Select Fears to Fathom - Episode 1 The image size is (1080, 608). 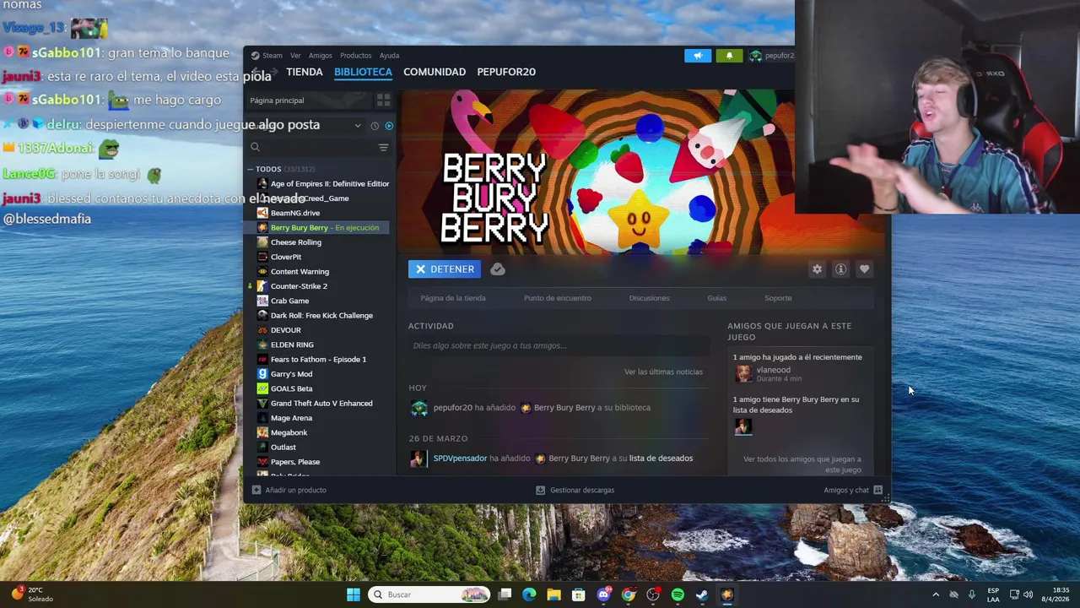click(319, 359)
